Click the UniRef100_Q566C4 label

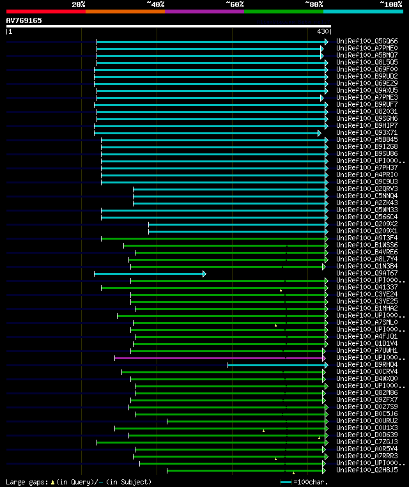(x=367, y=217)
